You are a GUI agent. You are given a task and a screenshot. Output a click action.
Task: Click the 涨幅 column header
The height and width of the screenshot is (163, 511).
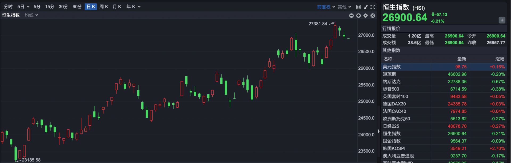click(499, 59)
